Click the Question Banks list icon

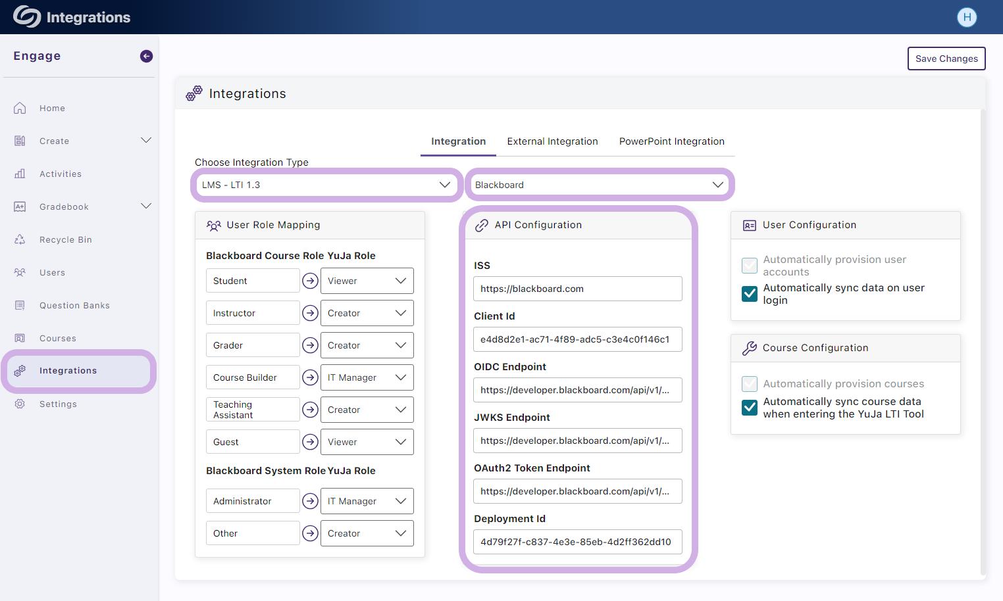pyautogui.click(x=20, y=305)
